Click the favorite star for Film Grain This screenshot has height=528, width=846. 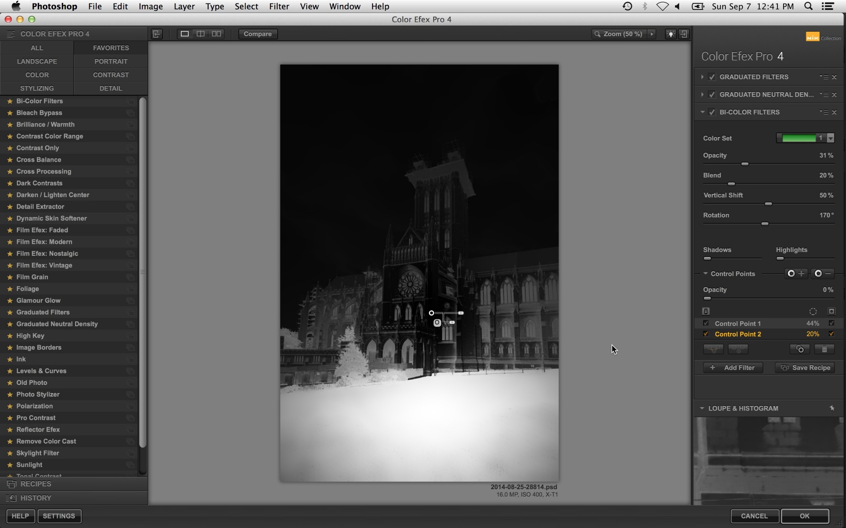click(x=10, y=277)
